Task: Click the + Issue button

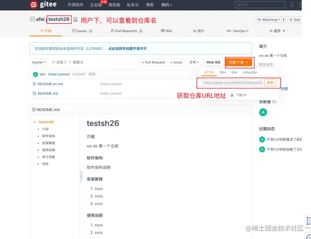Action: click(x=176, y=62)
